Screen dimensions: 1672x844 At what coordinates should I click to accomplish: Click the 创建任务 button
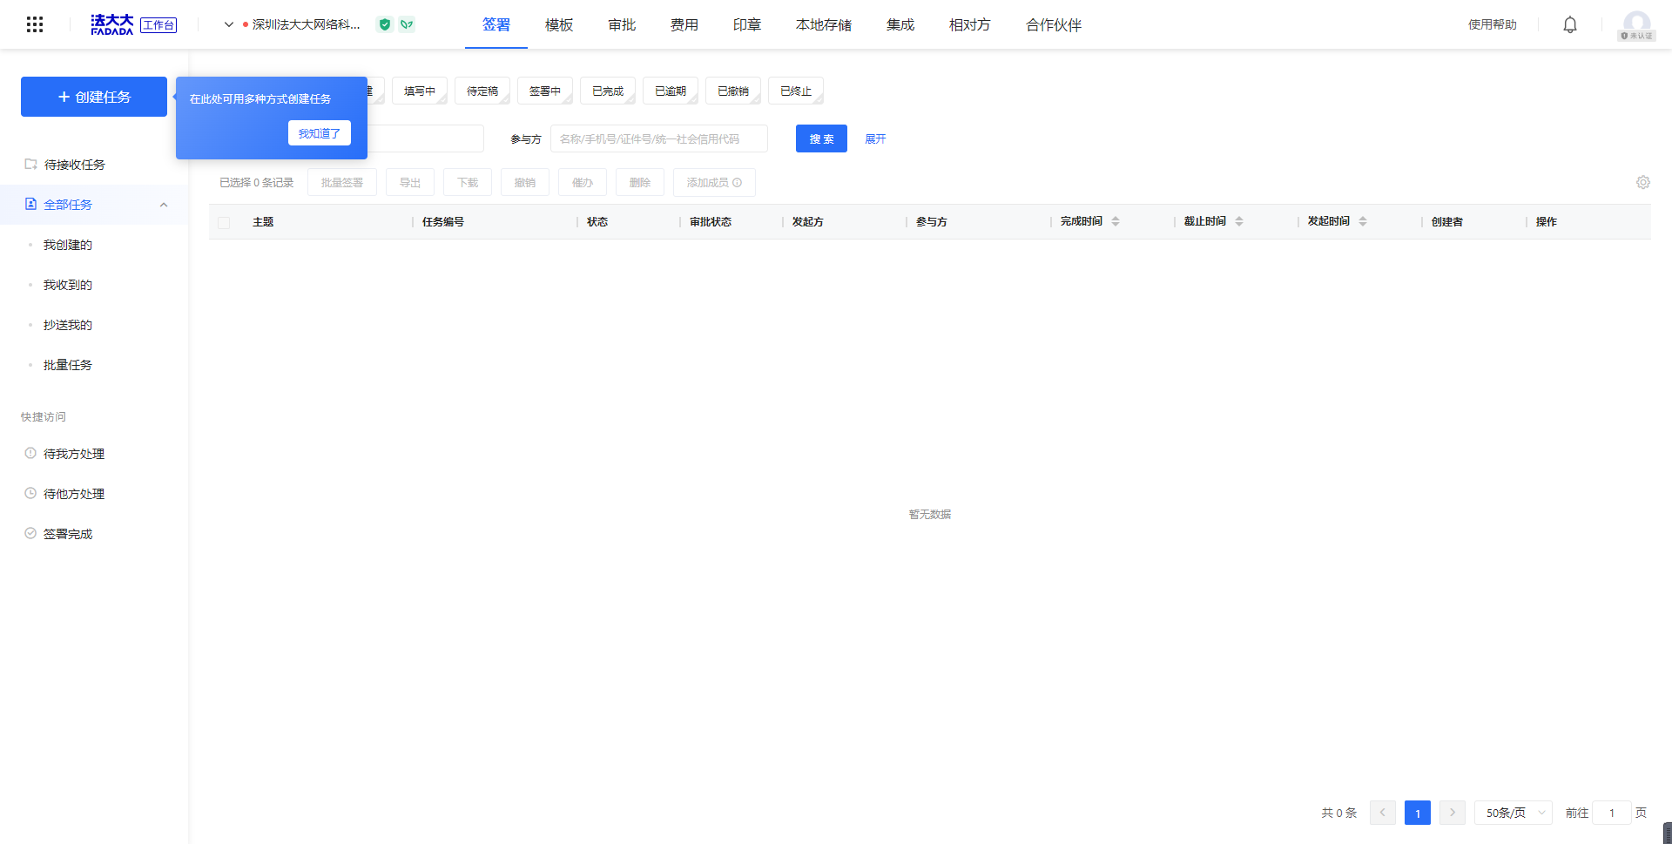click(x=94, y=97)
